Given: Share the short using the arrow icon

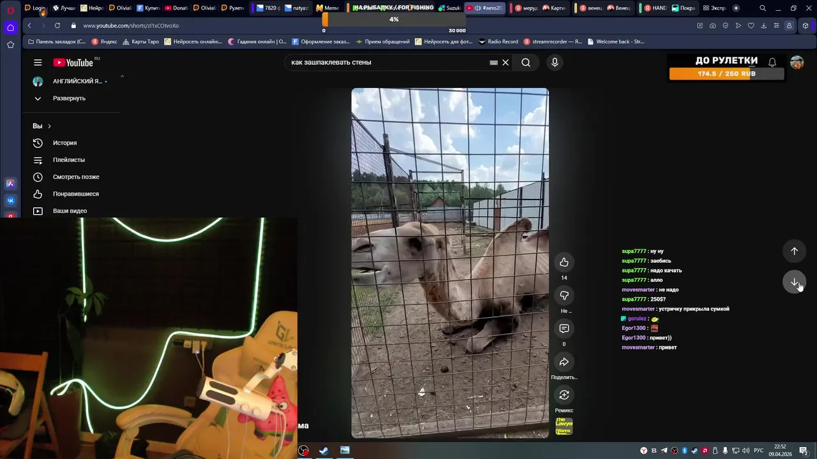Looking at the screenshot, I should click(564, 362).
